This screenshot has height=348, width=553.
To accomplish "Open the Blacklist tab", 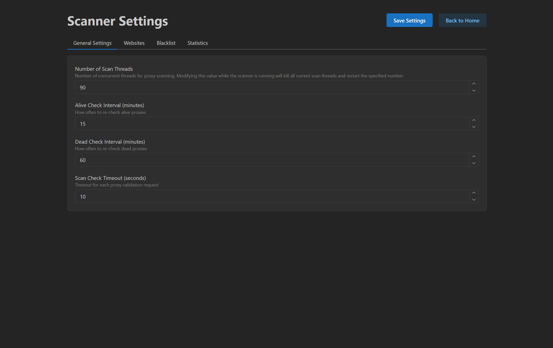I will [x=166, y=43].
